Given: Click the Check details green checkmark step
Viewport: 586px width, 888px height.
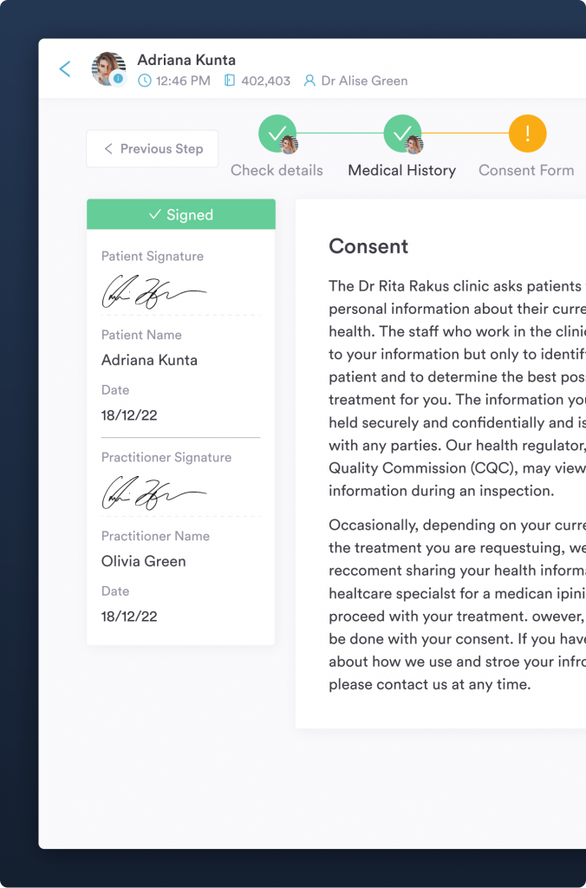Looking at the screenshot, I should (x=277, y=134).
